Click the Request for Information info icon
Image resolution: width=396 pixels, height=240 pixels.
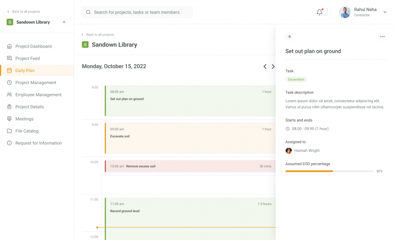click(9, 143)
